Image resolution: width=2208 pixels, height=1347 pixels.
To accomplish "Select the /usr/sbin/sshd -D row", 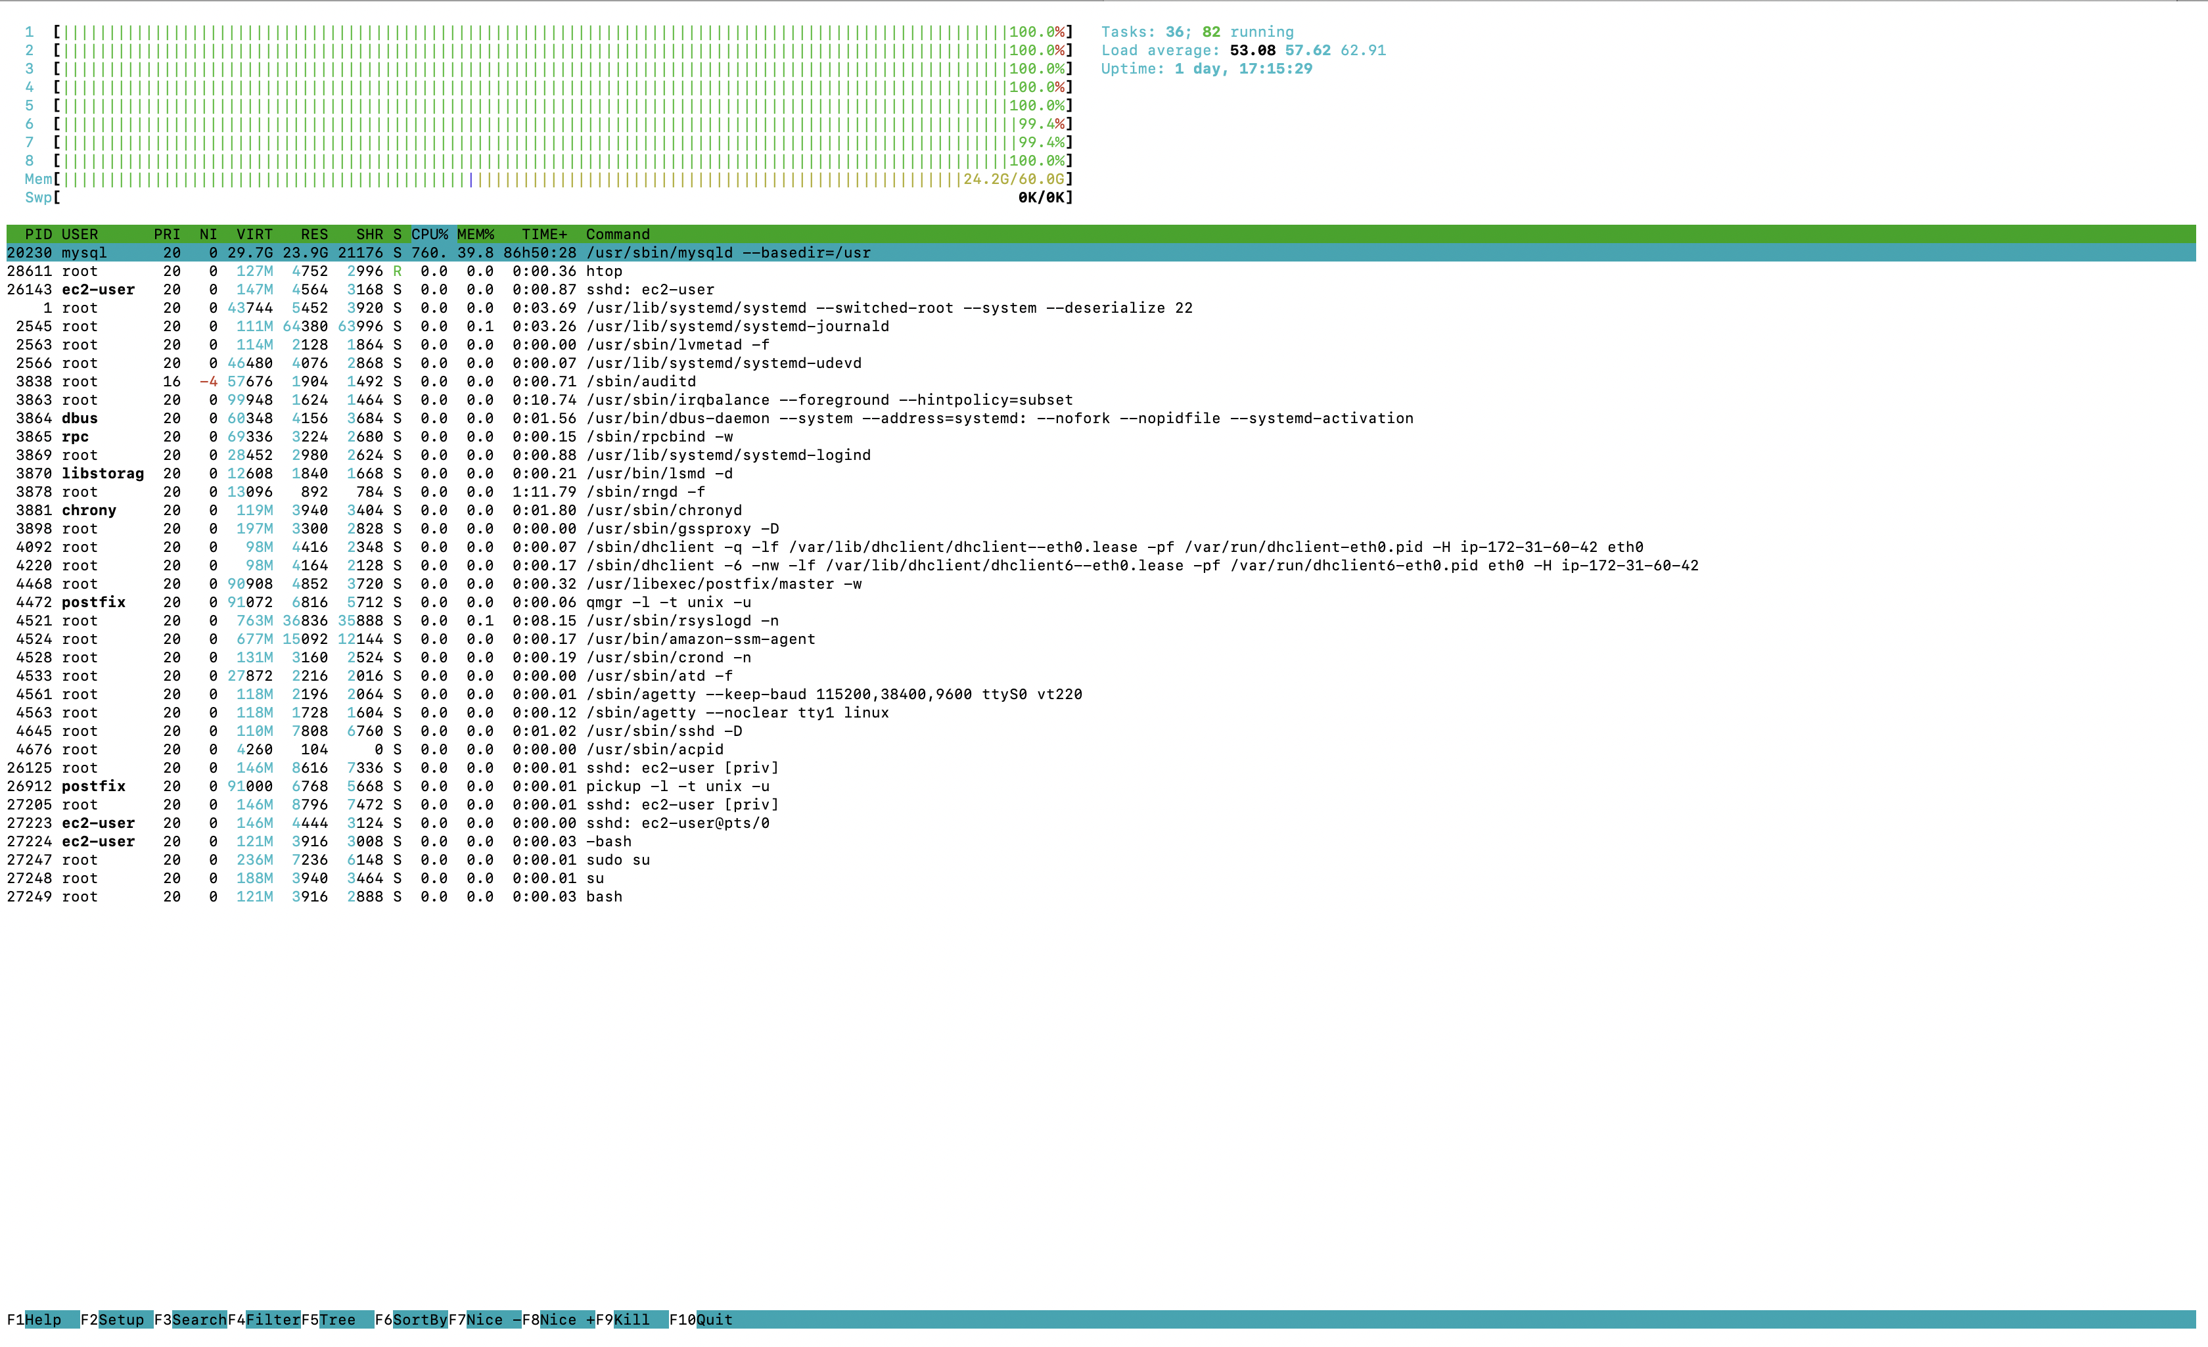I will click(1101, 731).
